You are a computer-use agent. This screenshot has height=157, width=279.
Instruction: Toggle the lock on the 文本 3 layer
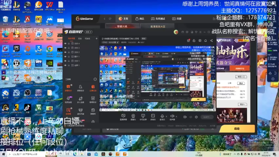click(x=69, y=48)
